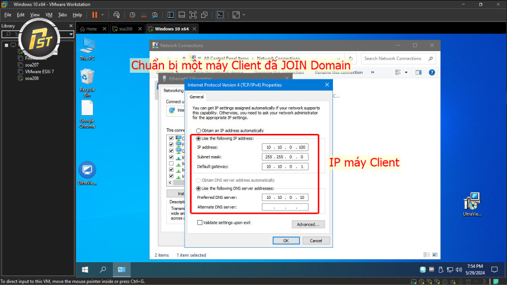Image resolution: width=507 pixels, height=285 pixels.
Task: Refresh the Network Connections address bar
Action: pos(350,58)
